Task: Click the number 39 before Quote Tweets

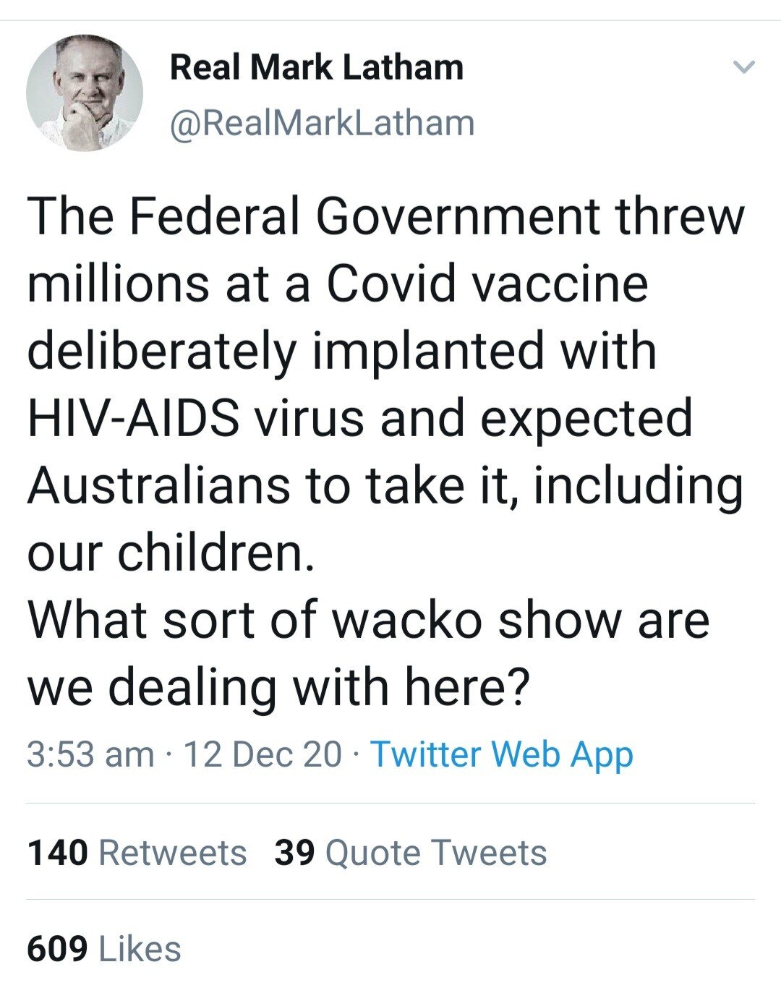Action: click(x=294, y=853)
